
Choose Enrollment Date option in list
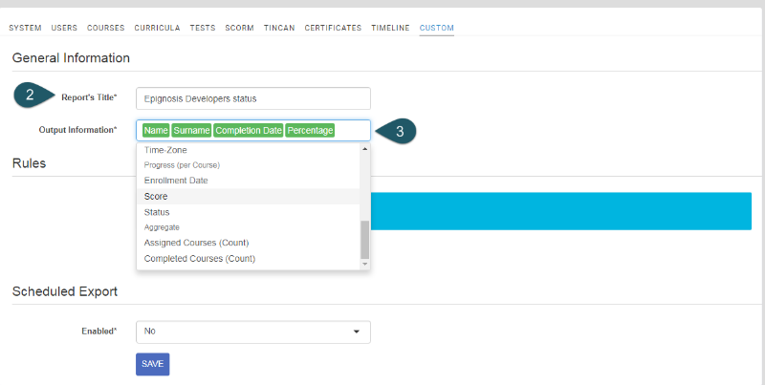tap(176, 181)
